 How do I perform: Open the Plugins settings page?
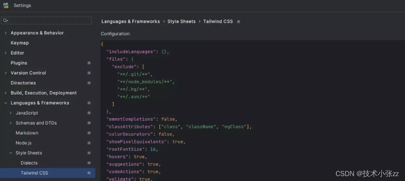(x=19, y=63)
